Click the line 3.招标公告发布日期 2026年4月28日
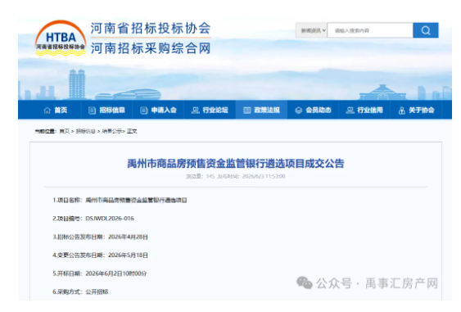Screen dimensions: 461x312 tap(100, 237)
